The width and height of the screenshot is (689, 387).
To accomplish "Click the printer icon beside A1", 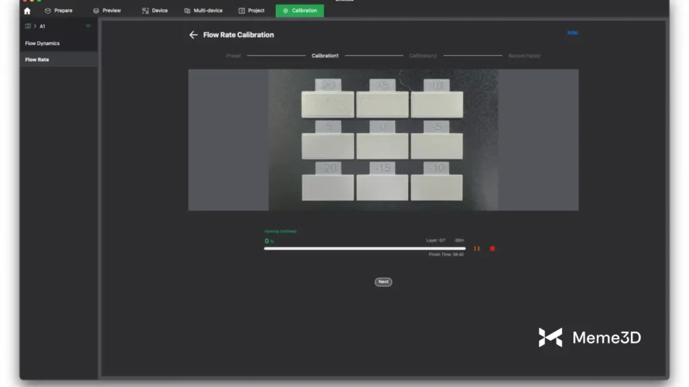I will [x=28, y=26].
